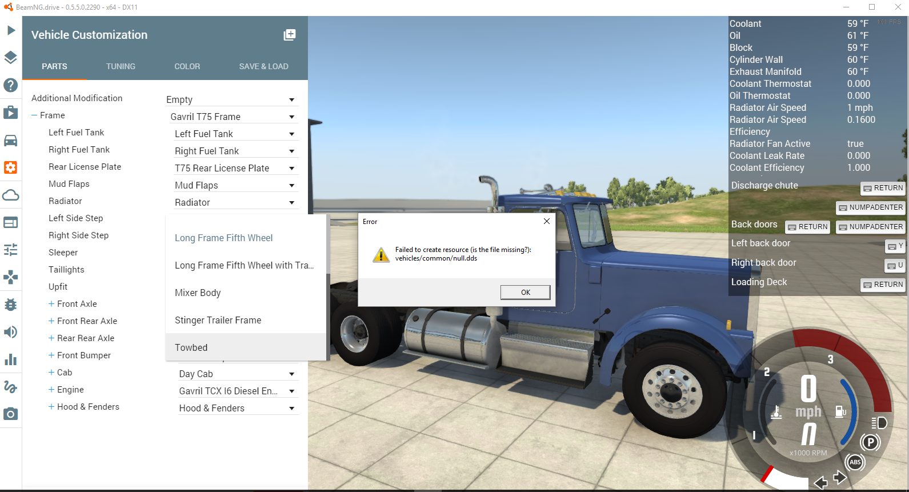This screenshot has width=909, height=492.
Task: Select Long Frame Fifth Wheel with Tra... option
Action: coord(246,265)
